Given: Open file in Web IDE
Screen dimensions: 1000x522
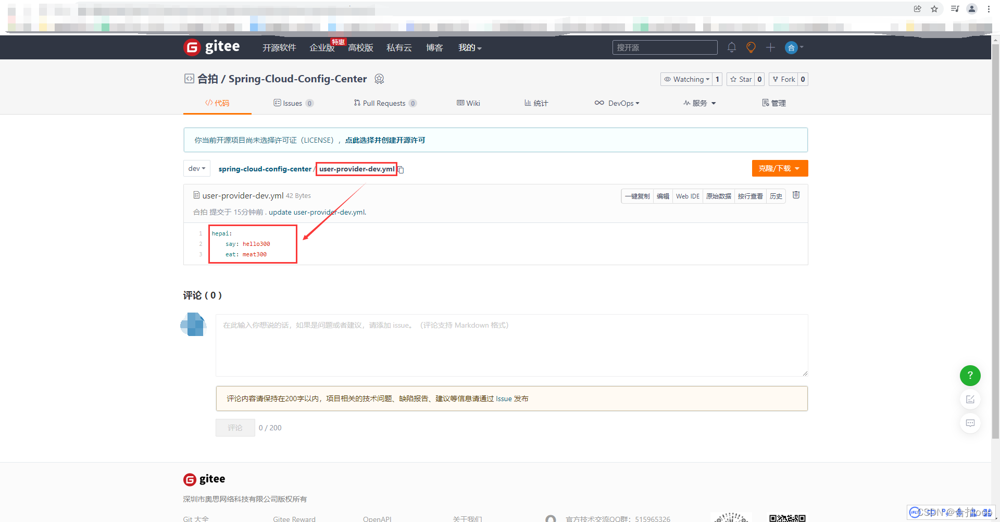Looking at the screenshot, I should (687, 196).
